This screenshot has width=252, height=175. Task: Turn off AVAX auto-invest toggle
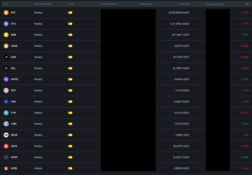click(x=70, y=146)
